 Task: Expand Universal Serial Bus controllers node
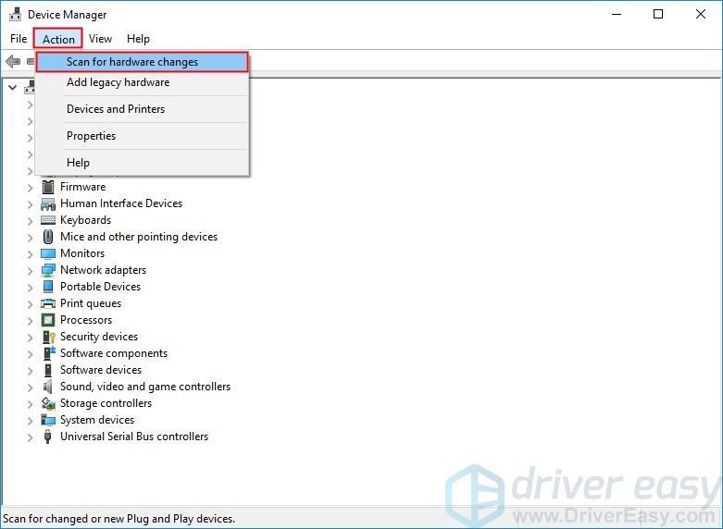coord(30,437)
